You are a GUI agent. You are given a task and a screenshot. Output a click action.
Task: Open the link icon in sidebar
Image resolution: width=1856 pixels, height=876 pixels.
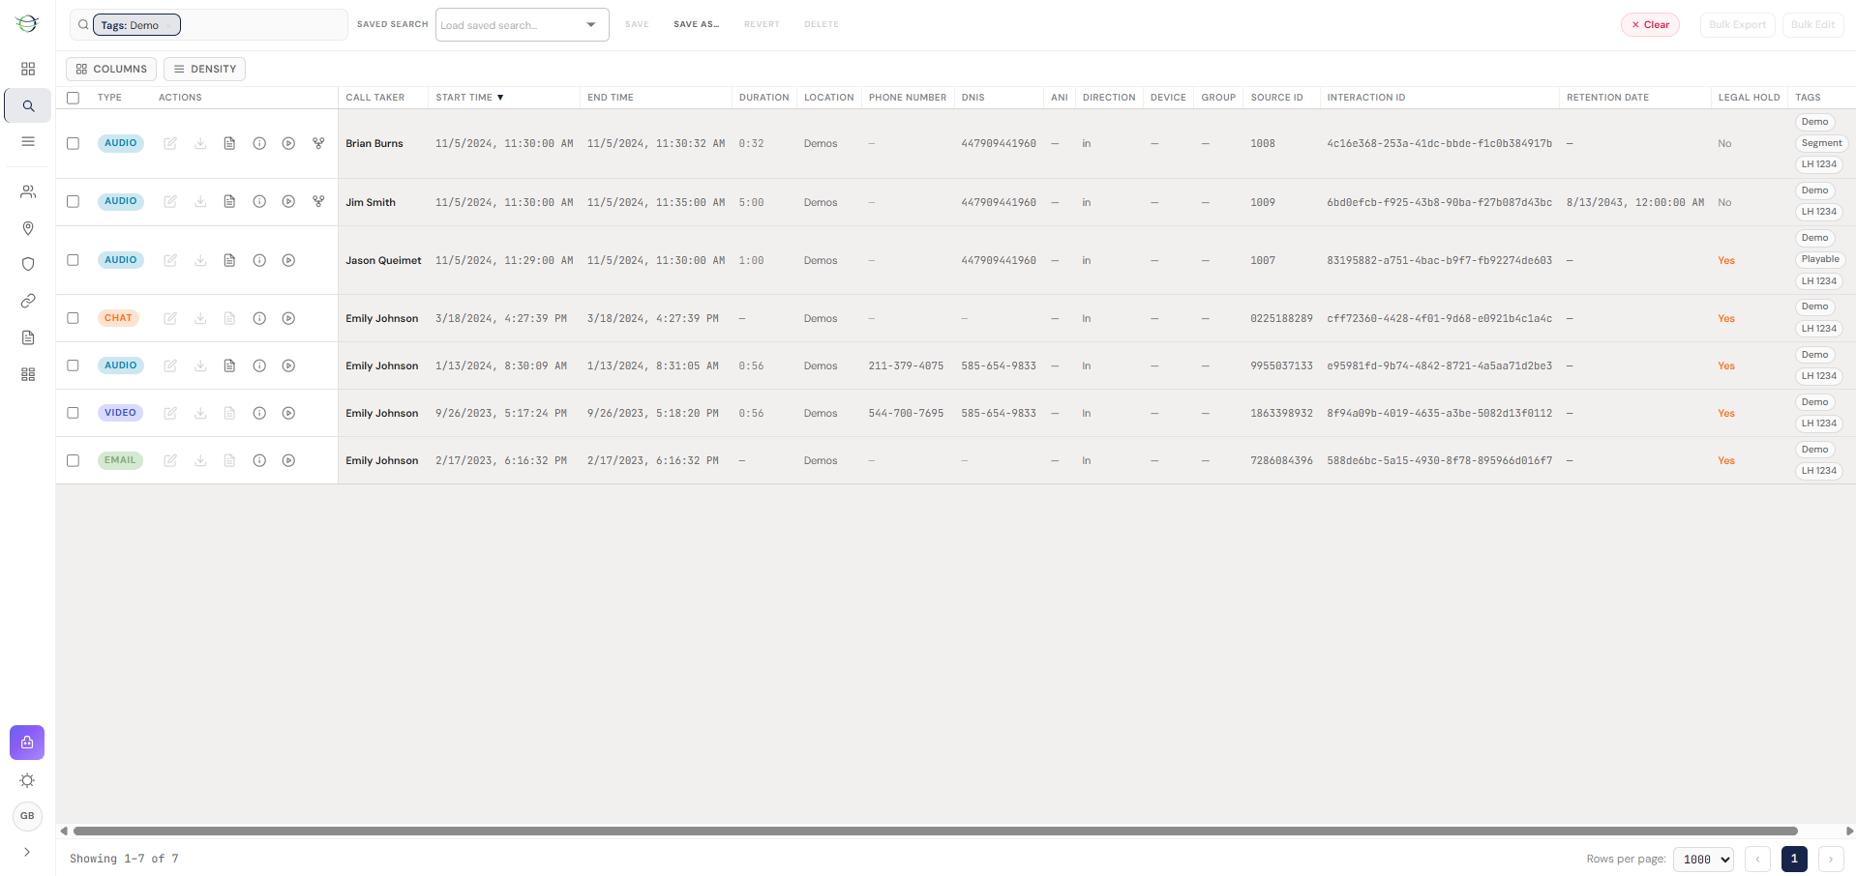(28, 301)
